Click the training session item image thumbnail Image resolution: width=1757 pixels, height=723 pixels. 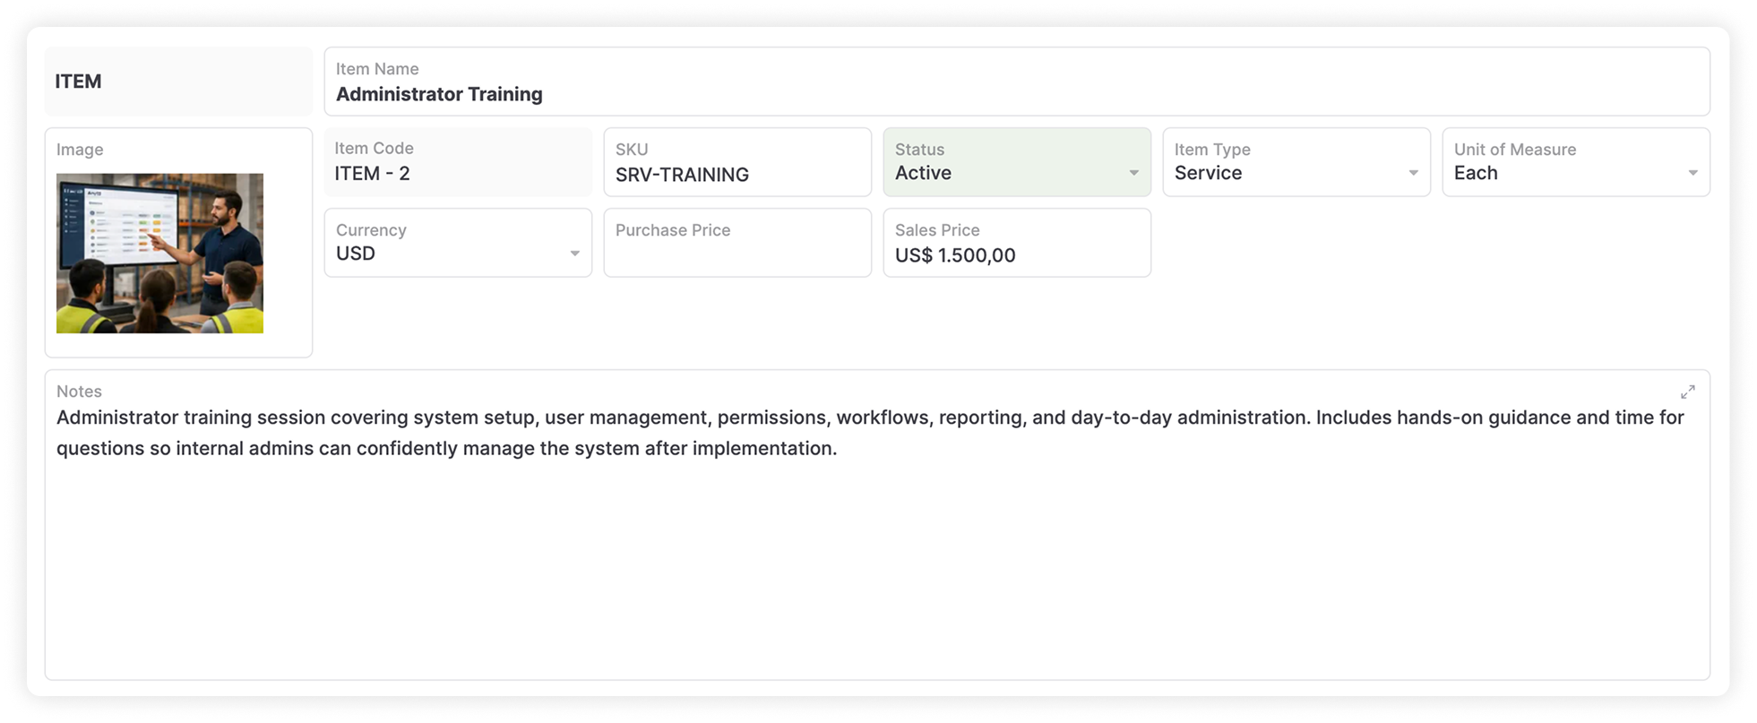click(159, 254)
